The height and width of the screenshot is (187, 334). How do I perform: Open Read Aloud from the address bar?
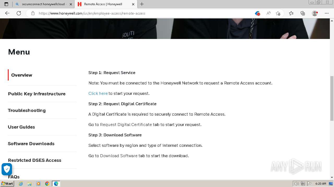268,13
